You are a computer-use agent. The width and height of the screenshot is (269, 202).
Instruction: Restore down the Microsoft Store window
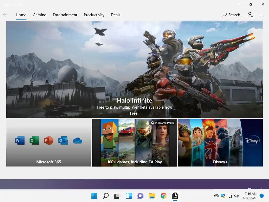tap(251, 4)
